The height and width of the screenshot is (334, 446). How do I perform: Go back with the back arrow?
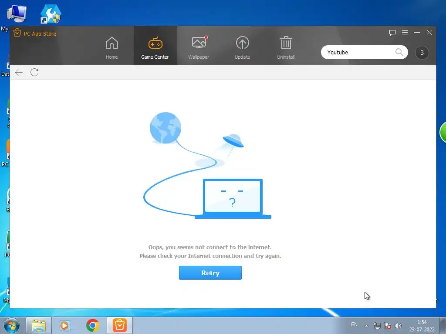(19, 73)
